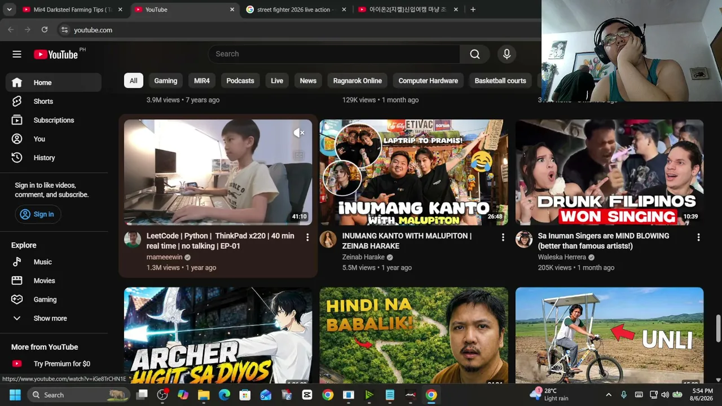Viewport: 722px width, 406px height.
Task: Reload the YouTube page
Action: [45, 30]
